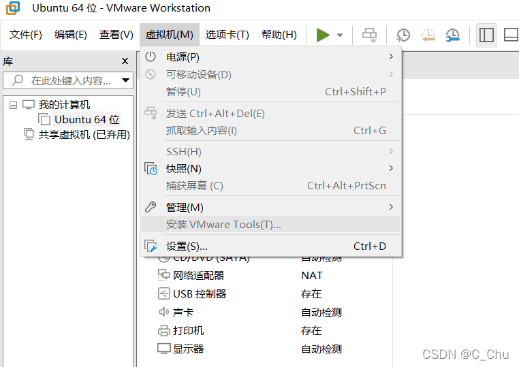Viewport: 519px width, 367px height.
Task: Click 自动检测 value next to 显示器
Action: [x=321, y=349]
